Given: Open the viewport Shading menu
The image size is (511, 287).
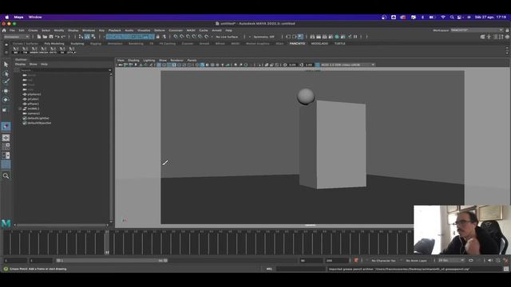Looking at the screenshot, I should 133,61.
